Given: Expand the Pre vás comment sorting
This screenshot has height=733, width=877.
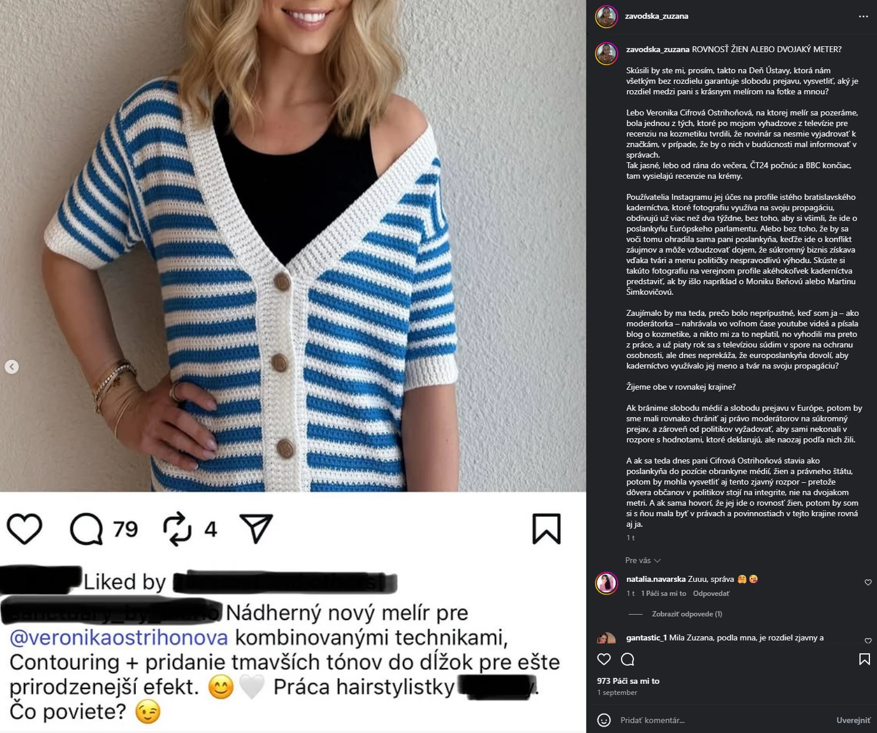Looking at the screenshot, I should (643, 560).
